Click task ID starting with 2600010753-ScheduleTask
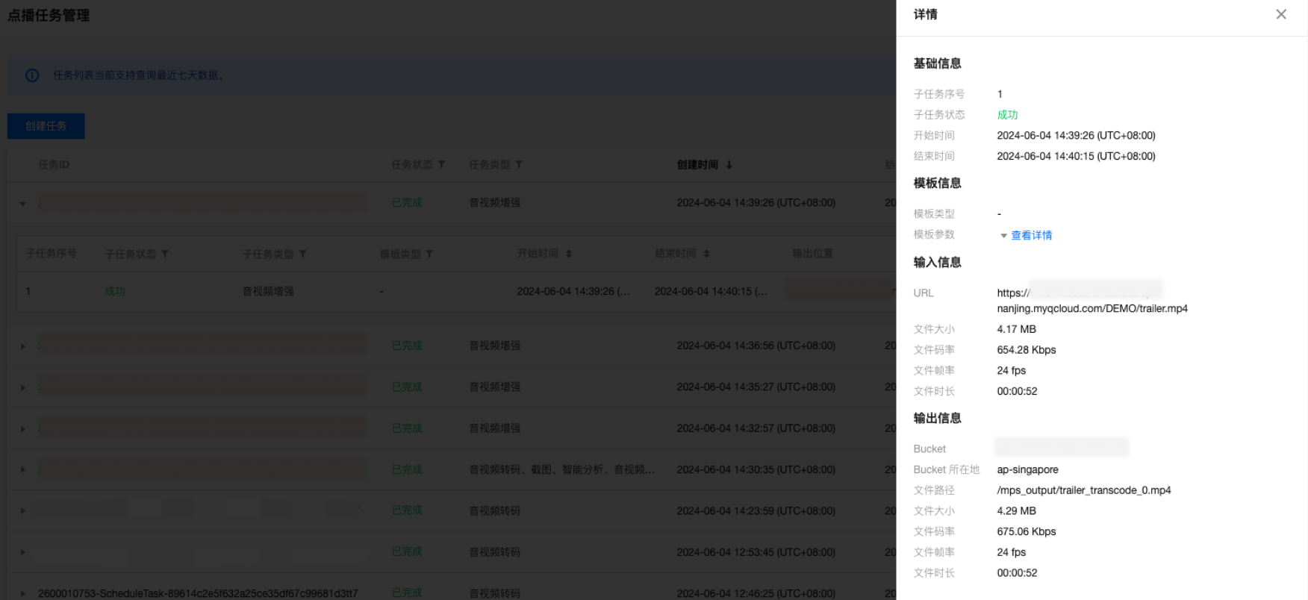1308x600 pixels. coord(198,593)
